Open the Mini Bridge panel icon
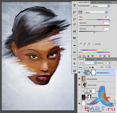 [74, 31]
